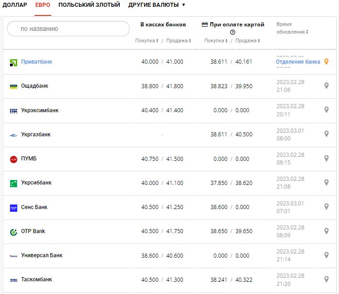Click the location pin in the Таскомбанк row
The image size is (339, 294).
tap(326, 279)
